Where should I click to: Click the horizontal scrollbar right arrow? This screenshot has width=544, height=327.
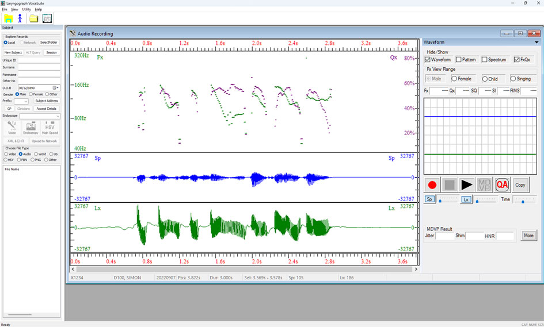(416, 269)
